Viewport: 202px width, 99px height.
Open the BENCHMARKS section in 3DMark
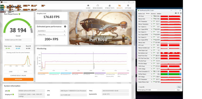tap(98, 7)
